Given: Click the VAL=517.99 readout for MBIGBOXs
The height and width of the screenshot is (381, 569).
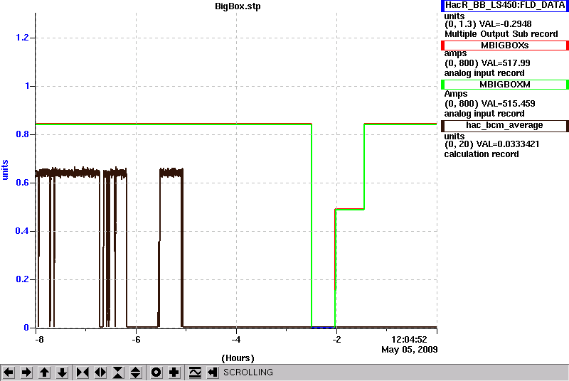Looking at the screenshot, I should [506, 63].
